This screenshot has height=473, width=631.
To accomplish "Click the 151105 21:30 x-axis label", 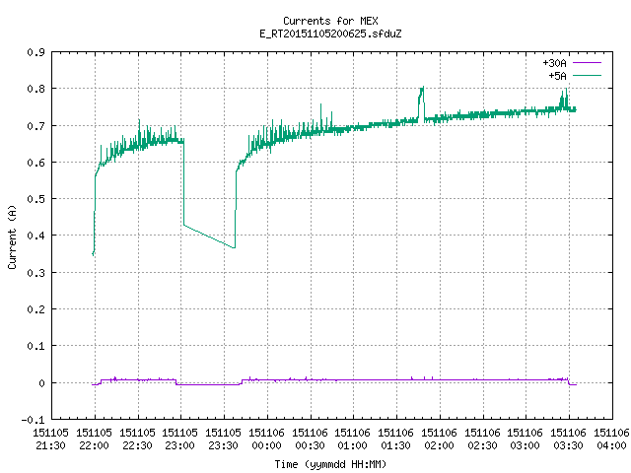I will click(50, 439).
